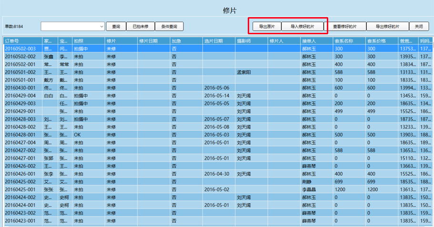The image size is (434, 227).
Task: Click 查看修好的片 button
Action: (344, 26)
